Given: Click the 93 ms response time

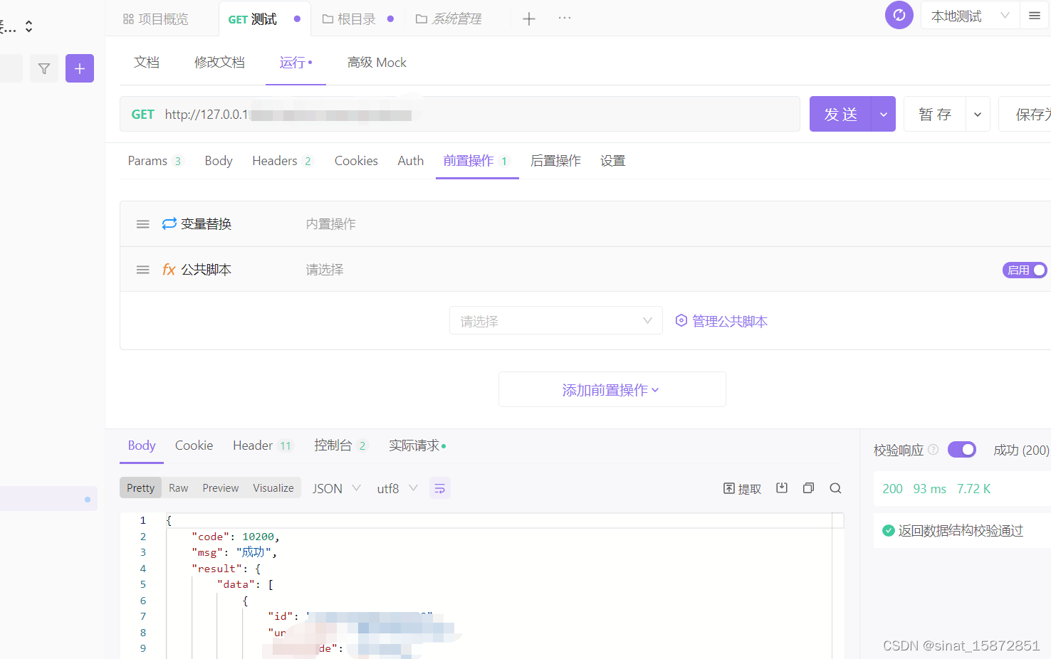Looking at the screenshot, I should click(x=930, y=489).
